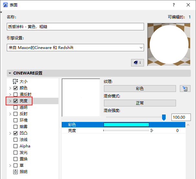Enable the 反射 channel checkbox
Image resolution: width=196 pixels, height=179 pixels.
[x=15, y=114]
